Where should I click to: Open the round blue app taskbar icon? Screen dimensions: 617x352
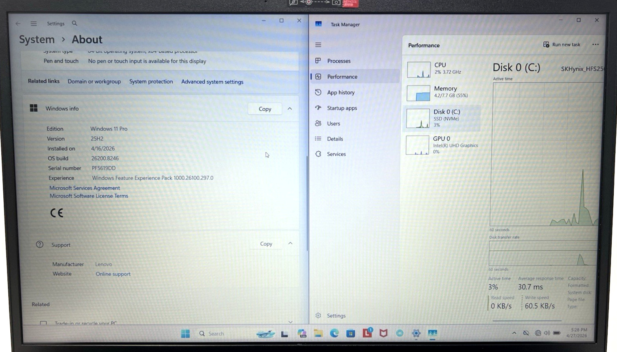click(x=400, y=333)
